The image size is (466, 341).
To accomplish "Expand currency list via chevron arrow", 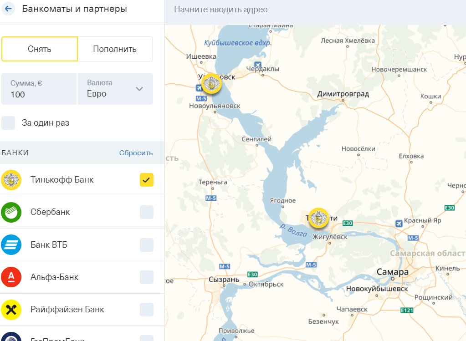I will click(x=139, y=89).
